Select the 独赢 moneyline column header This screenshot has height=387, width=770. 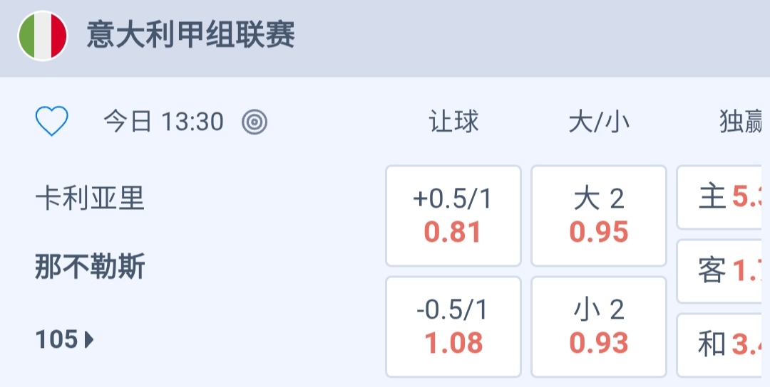pyautogui.click(x=741, y=122)
